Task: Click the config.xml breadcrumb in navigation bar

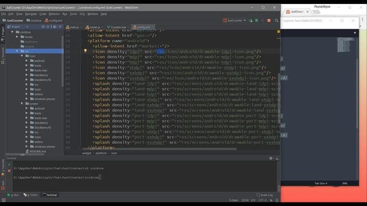Action: coord(53,21)
